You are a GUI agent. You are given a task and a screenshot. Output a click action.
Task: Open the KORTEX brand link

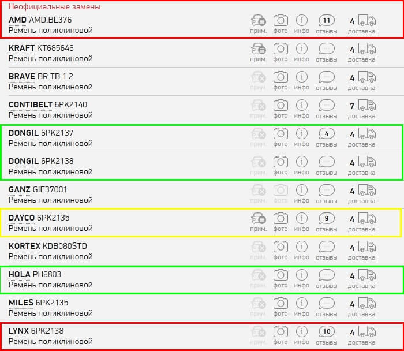point(24,246)
